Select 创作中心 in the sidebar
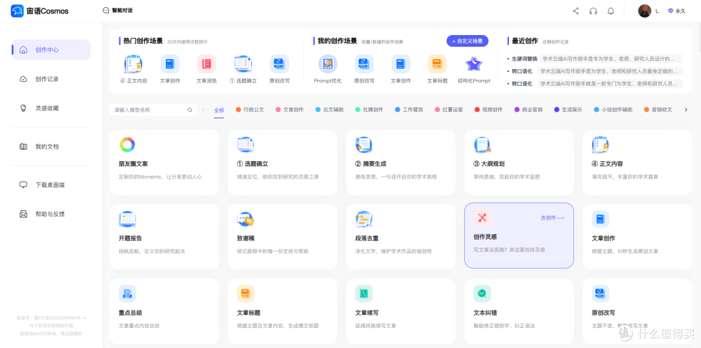Image resolution: width=701 pixels, height=348 pixels. click(x=51, y=49)
